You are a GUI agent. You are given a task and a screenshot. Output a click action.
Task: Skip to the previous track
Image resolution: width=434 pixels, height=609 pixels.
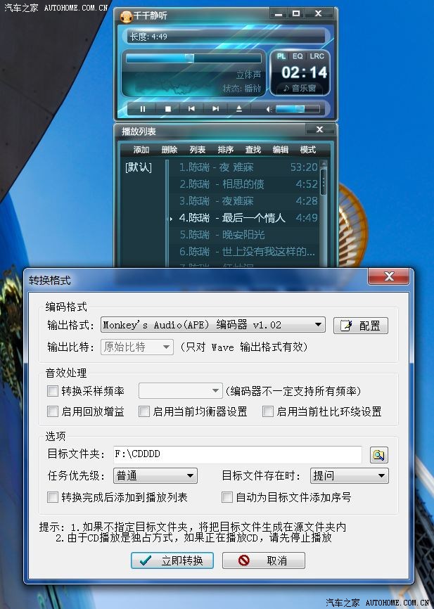pyautogui.click(x=191, y=109)
